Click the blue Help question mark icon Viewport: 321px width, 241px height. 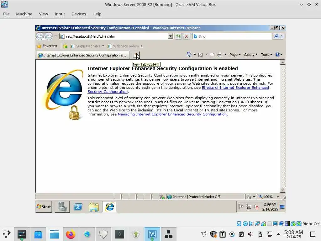277,55
